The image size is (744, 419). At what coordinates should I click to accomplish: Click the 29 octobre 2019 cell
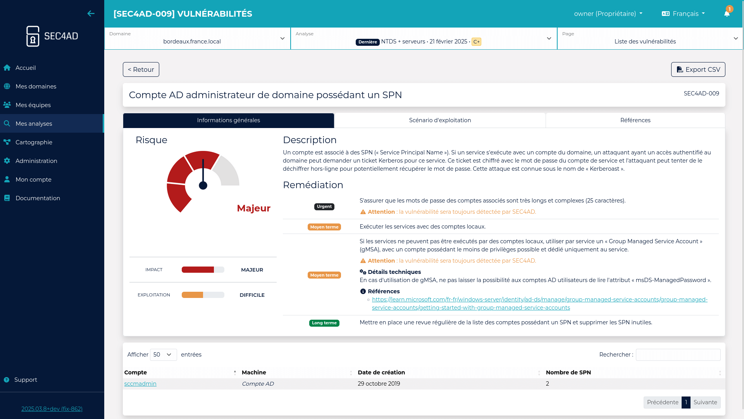pyautogui.click(x=379, y=384)
